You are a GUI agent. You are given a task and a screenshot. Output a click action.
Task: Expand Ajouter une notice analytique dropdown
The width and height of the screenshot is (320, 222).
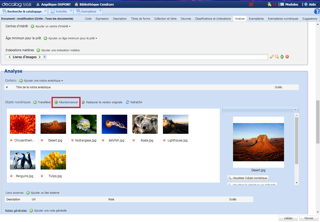[x=42, y=81]
